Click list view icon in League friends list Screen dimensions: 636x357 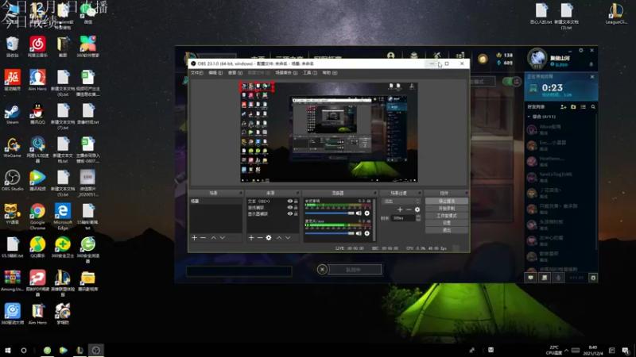click(584, 107)
